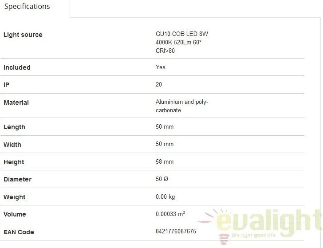Select the Aluminium and polycarbonate text
323x248 pixels.
coord(182,106)
